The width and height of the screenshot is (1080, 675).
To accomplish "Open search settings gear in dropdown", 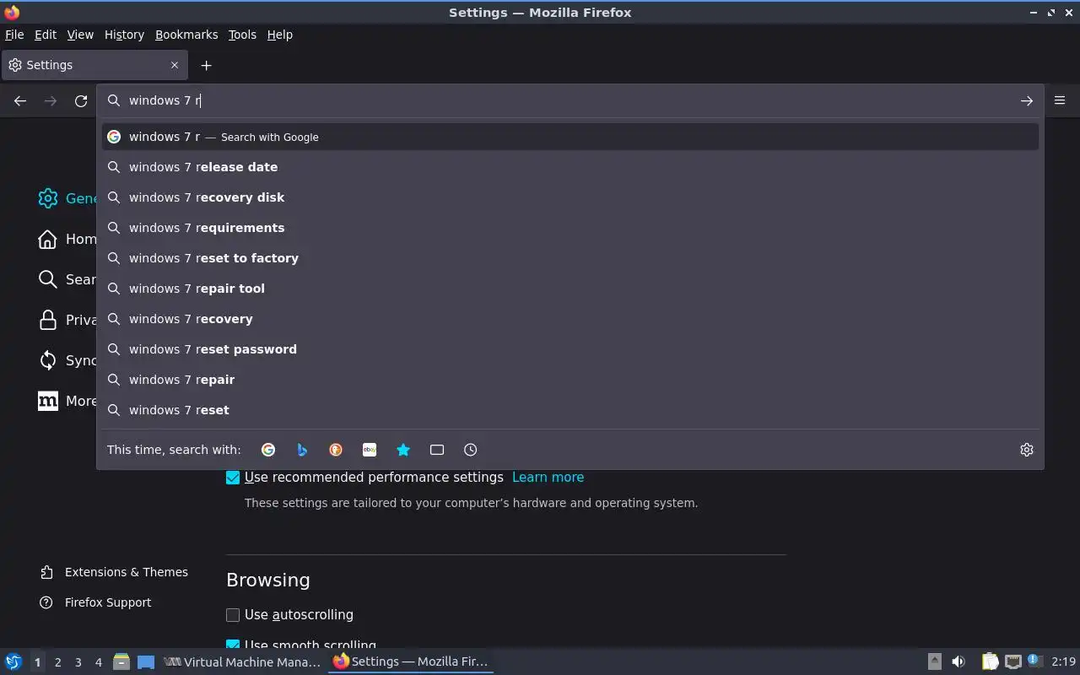I will [x=1027, y=450].
